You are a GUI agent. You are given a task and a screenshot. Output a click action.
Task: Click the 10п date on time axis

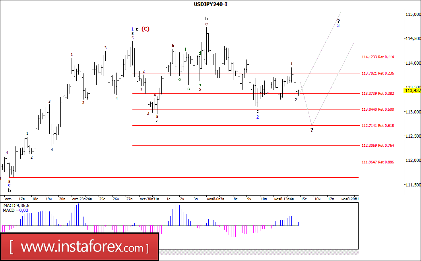coord(264,199)
